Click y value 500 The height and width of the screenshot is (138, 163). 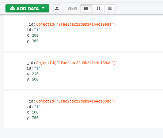(x=35, y=79)
